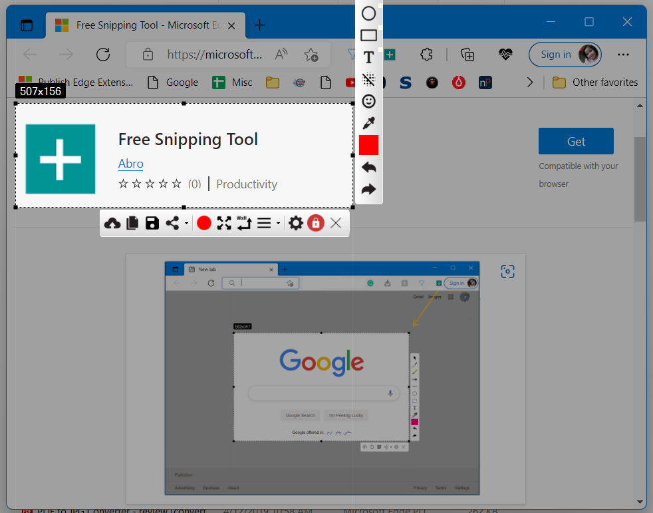The height and width of the screenshot is (513, 653).
Task: Open the emoji sticker tool
Action: click(368, 101)
